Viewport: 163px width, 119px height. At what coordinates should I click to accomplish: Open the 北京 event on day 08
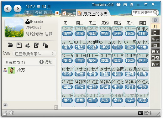click(x=143, y=47)
